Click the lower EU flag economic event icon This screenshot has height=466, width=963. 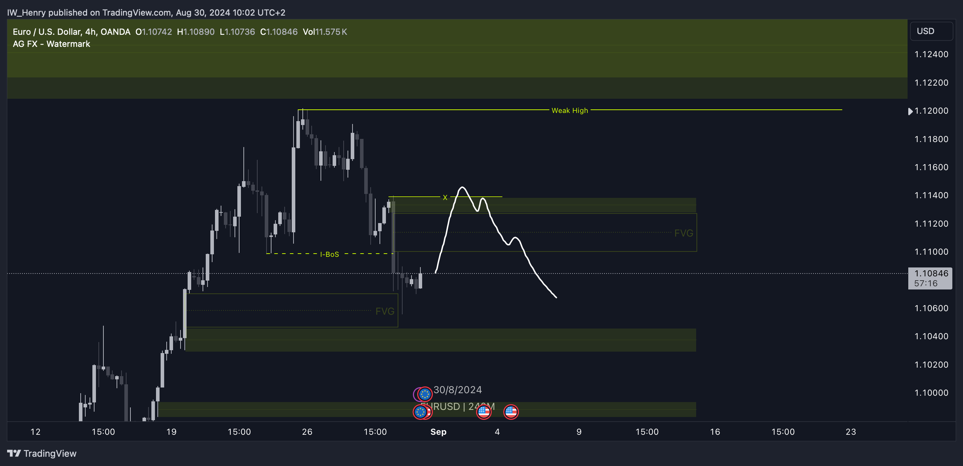point(420,412)
